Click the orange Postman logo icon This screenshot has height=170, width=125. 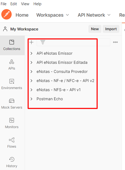(6, 14)
